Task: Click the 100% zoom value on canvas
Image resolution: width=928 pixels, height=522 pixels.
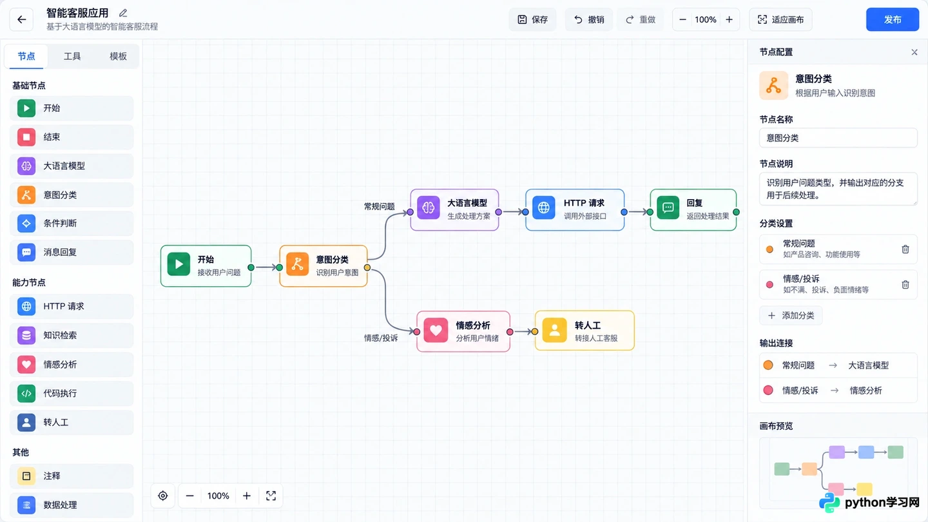Action: (218, 496)
